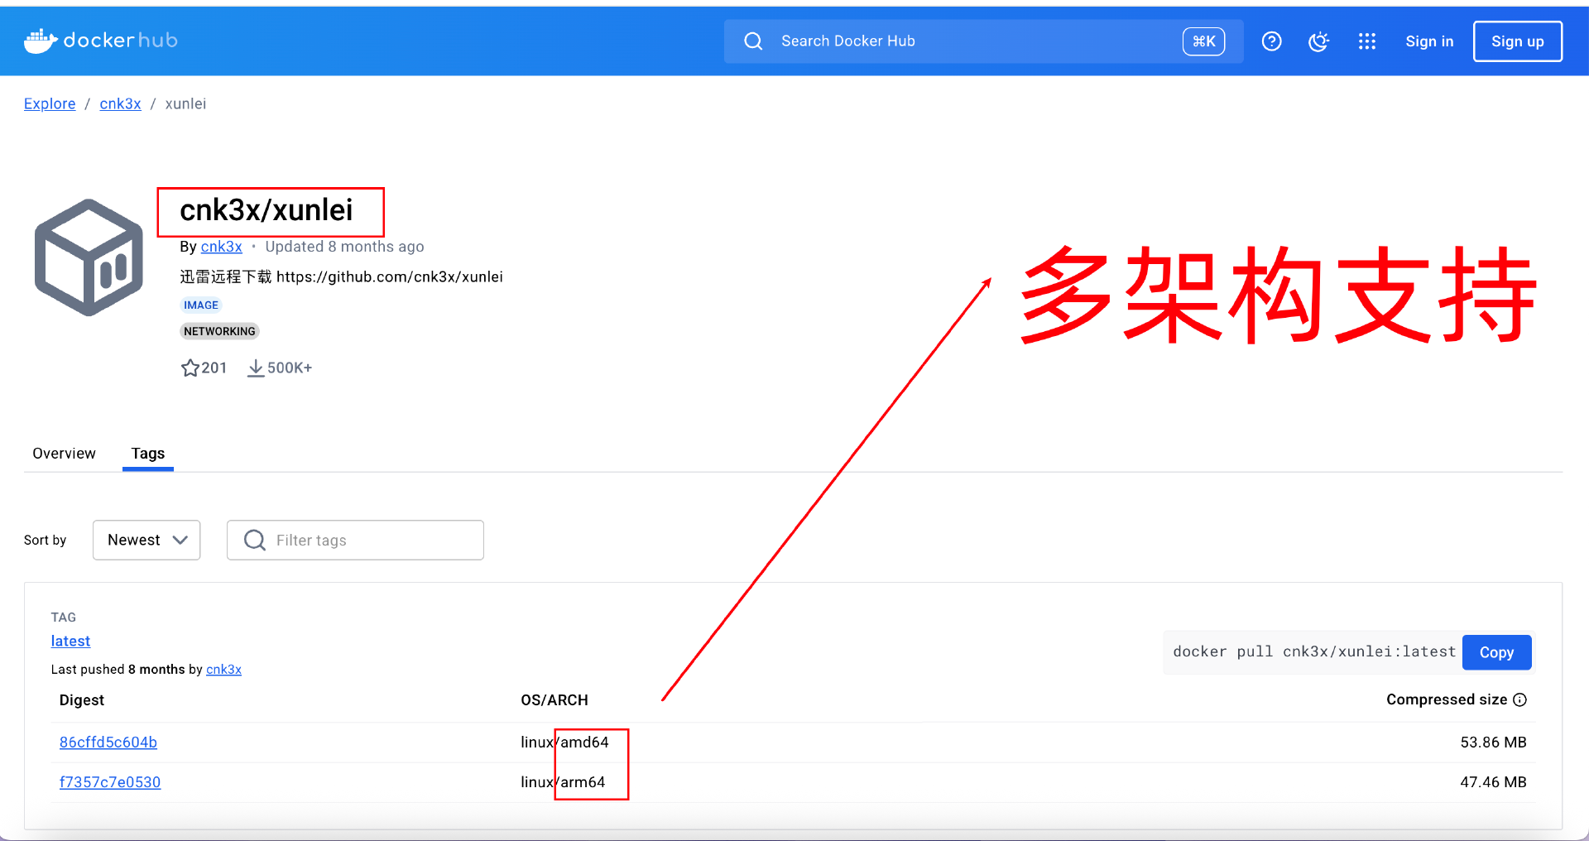
Task: Open the apps grid icon
Action: pos(1366,41)
